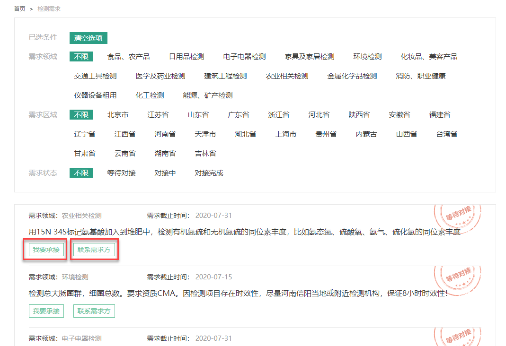Filter region by 北京市
Screen dimensions: 506x346
click(x=117, y=115)
